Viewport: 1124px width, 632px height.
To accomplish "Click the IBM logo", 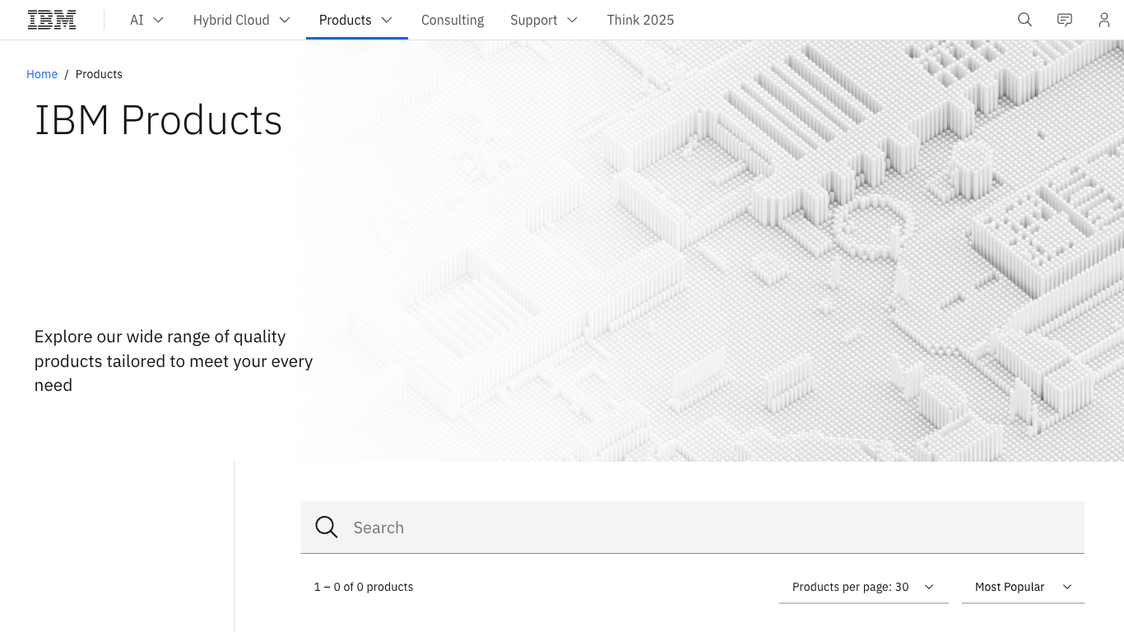I will (52, 20).
